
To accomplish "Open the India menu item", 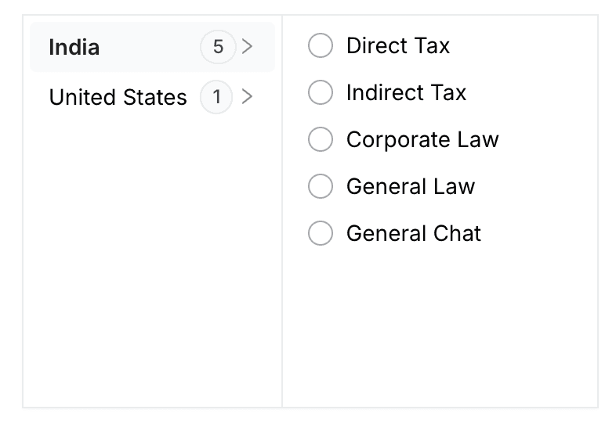I will click(x=74, y=47).
